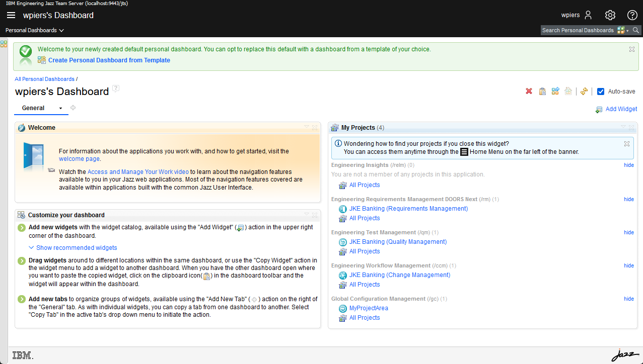
Task: Close the green welcome banner
Action: (x=632, y=49)
